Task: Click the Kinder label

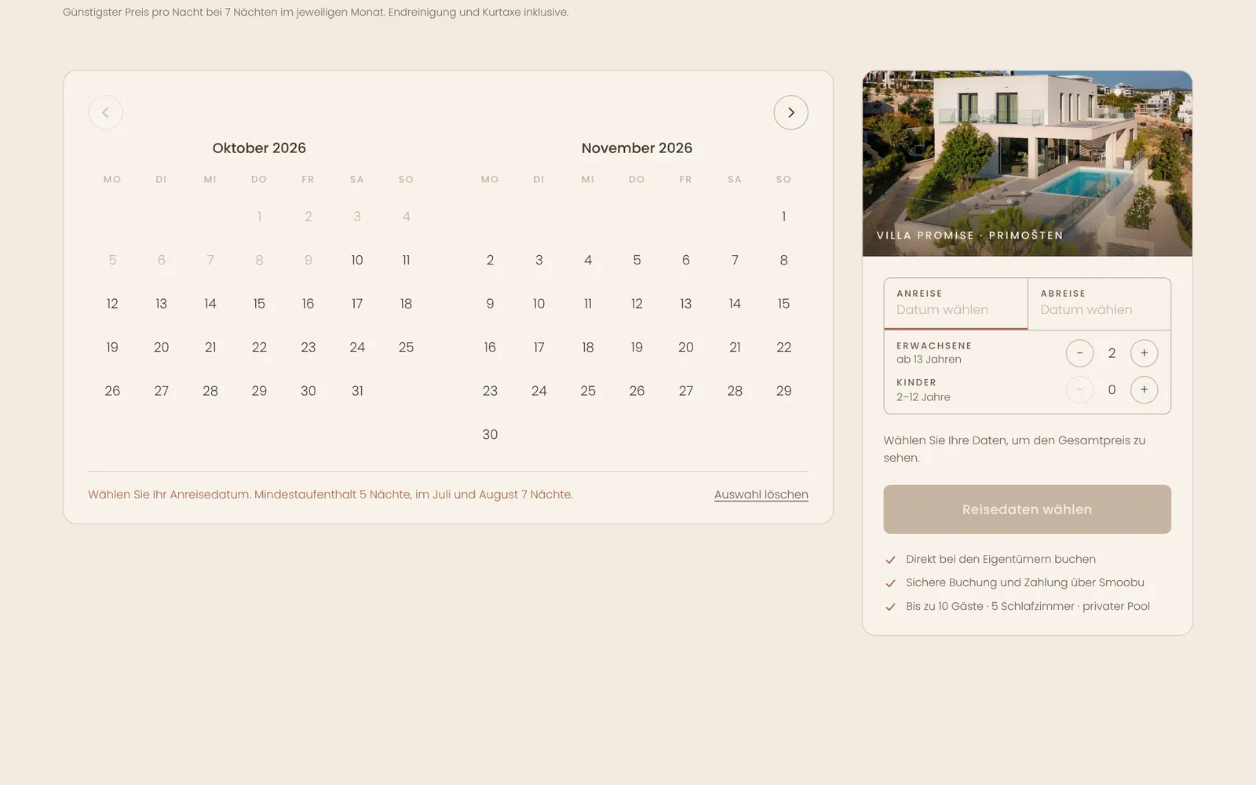Action: [x=916, y=382]
